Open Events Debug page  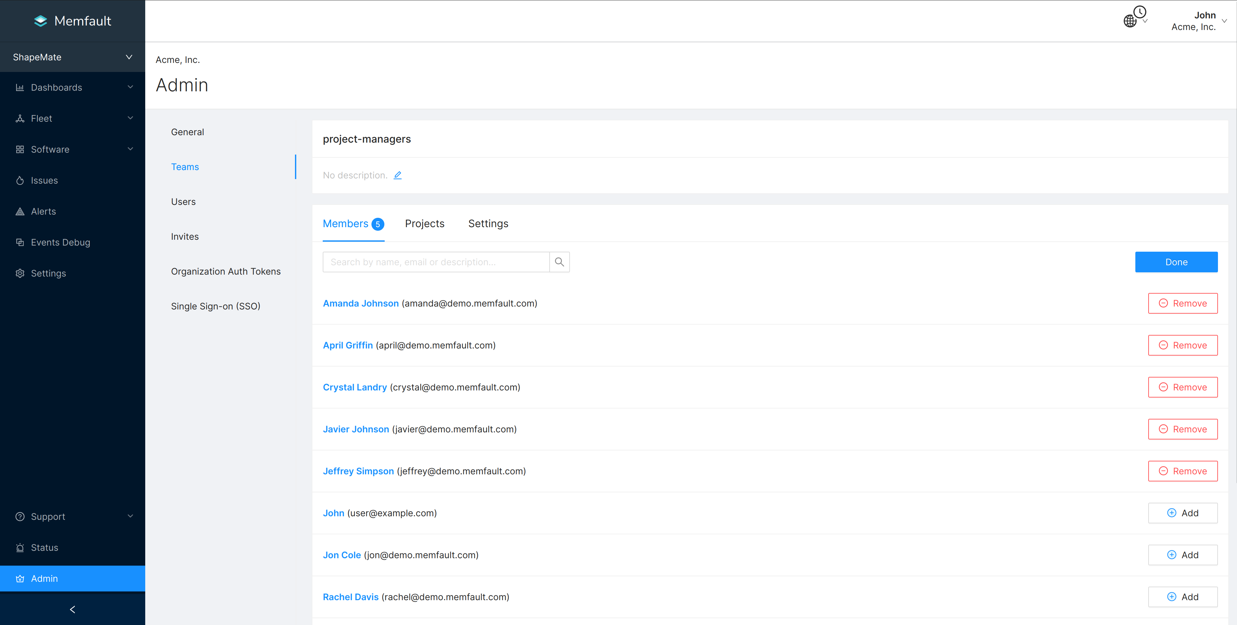click(x=60, y=242)
